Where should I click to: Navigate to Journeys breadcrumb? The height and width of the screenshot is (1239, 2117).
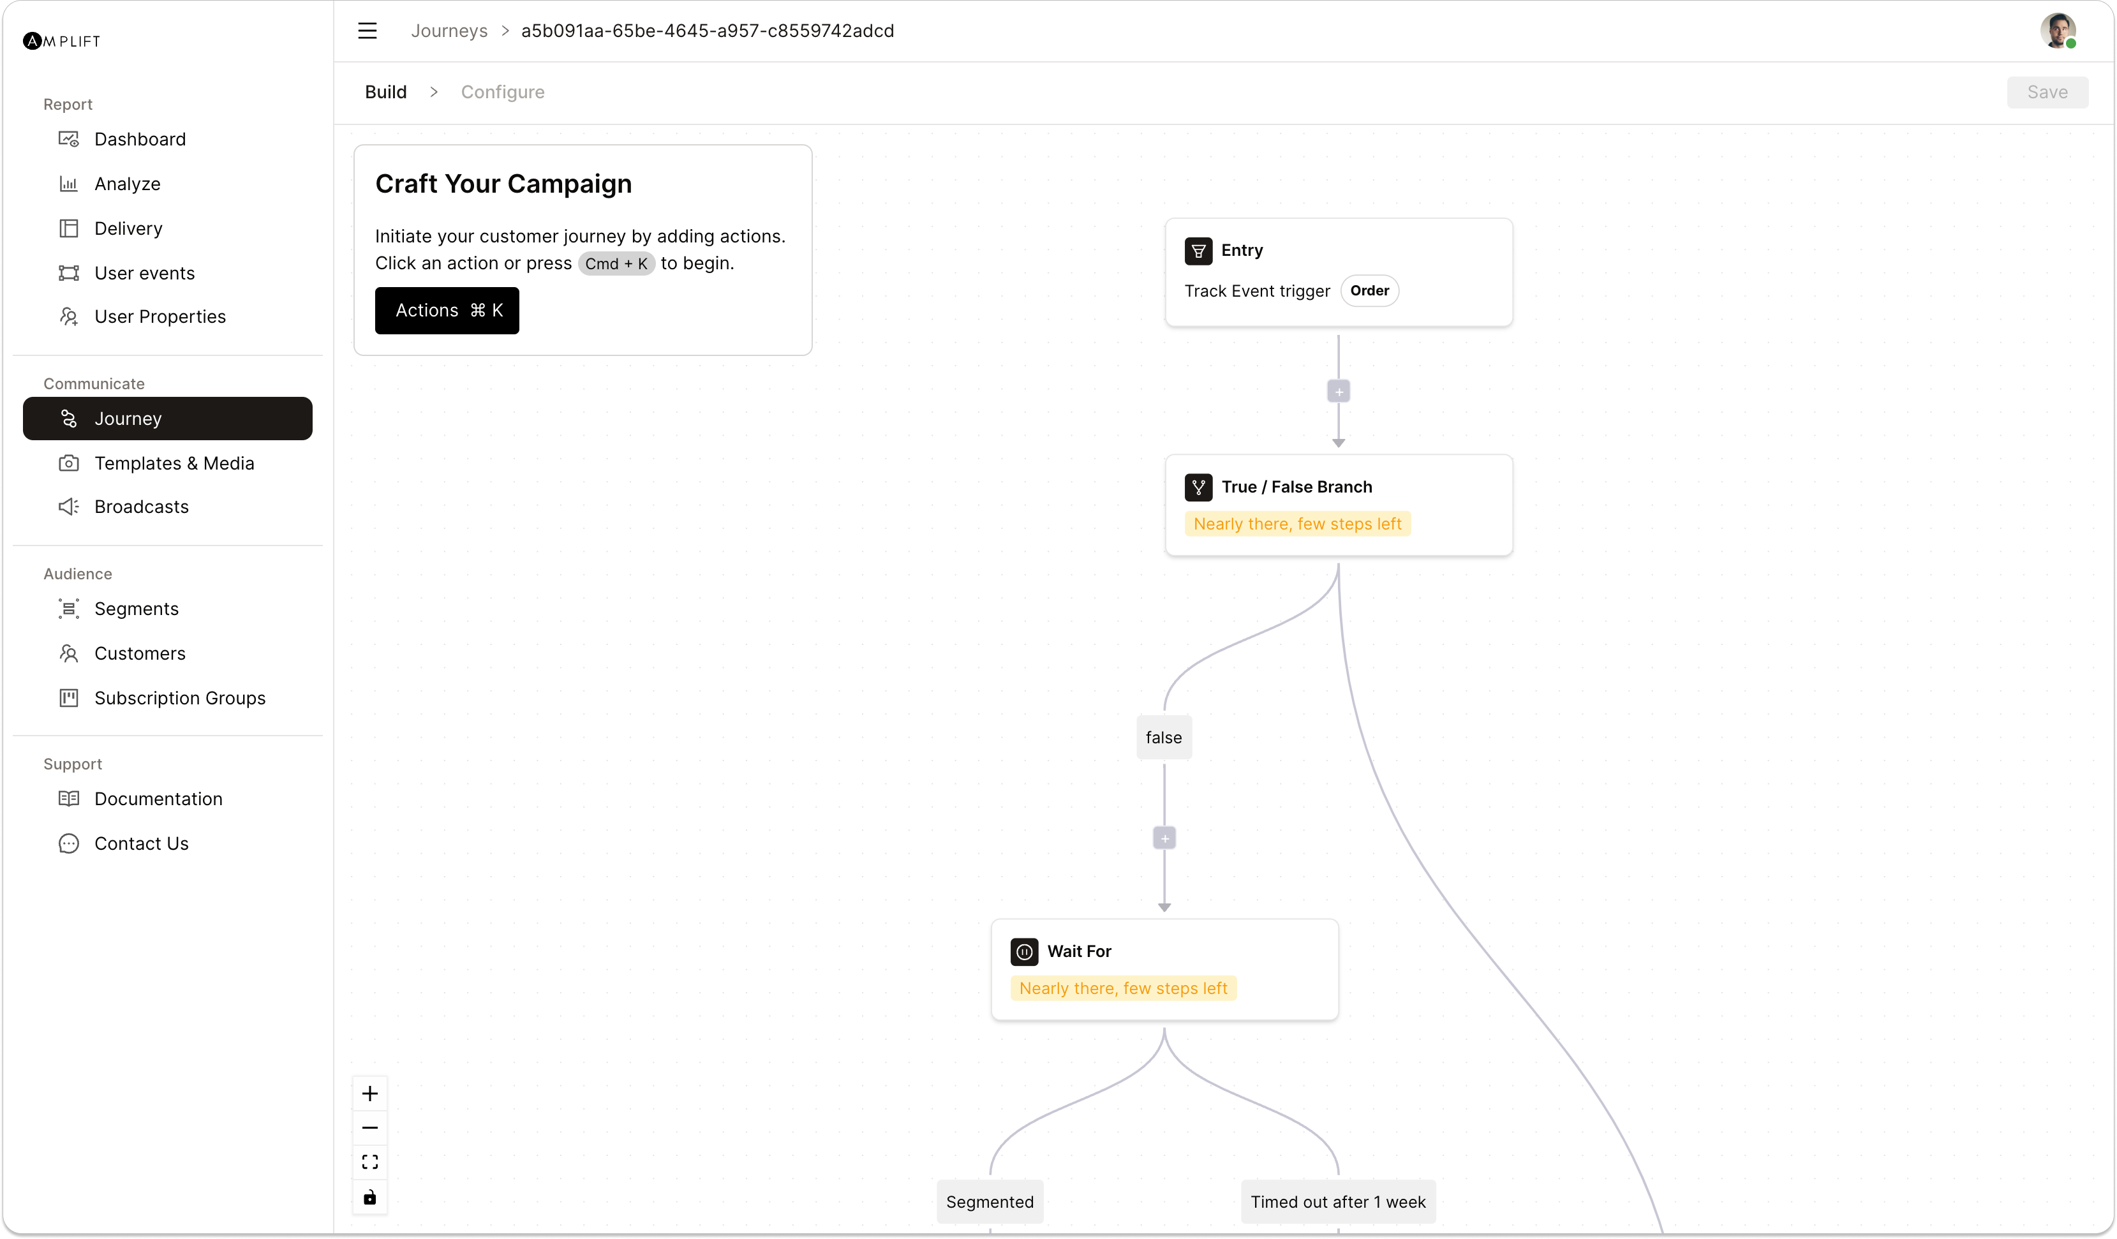449,31
